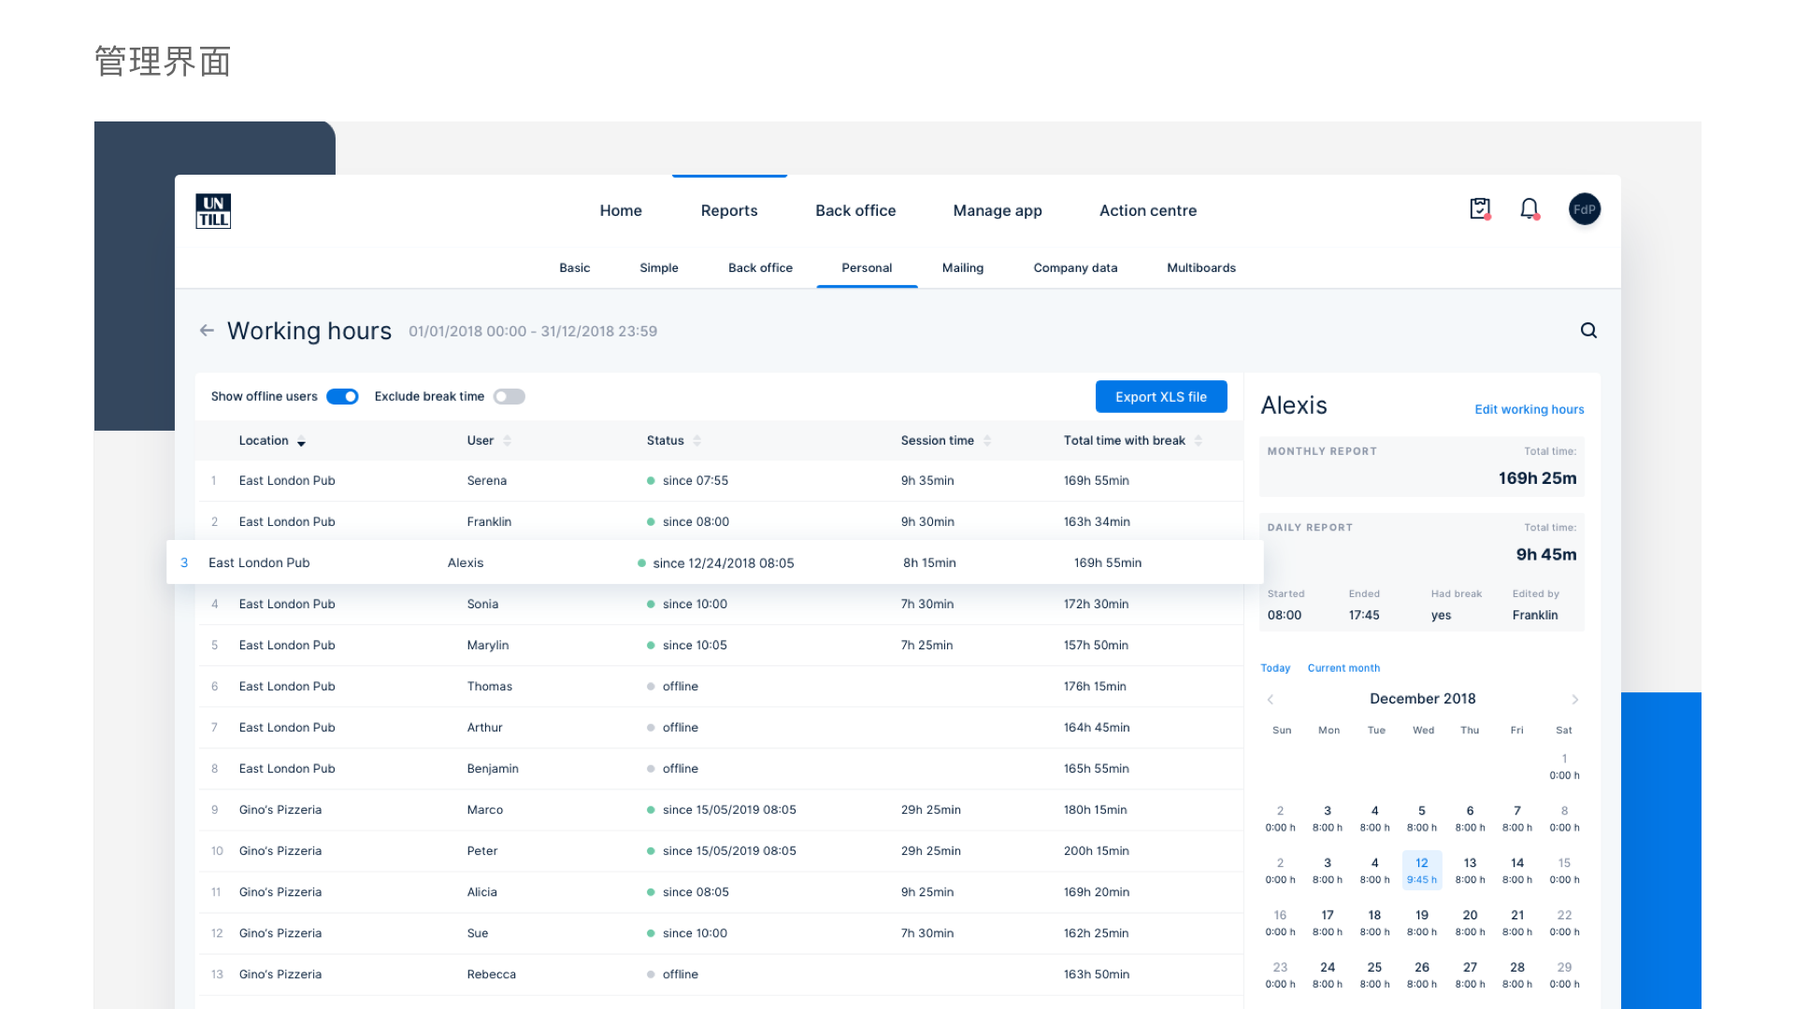Image resolution: width=1795 pixels, height=1009 pixels.
Task: Enable the Exclude break time toggle
Action: pyautogui.click(x=510, y=396)
